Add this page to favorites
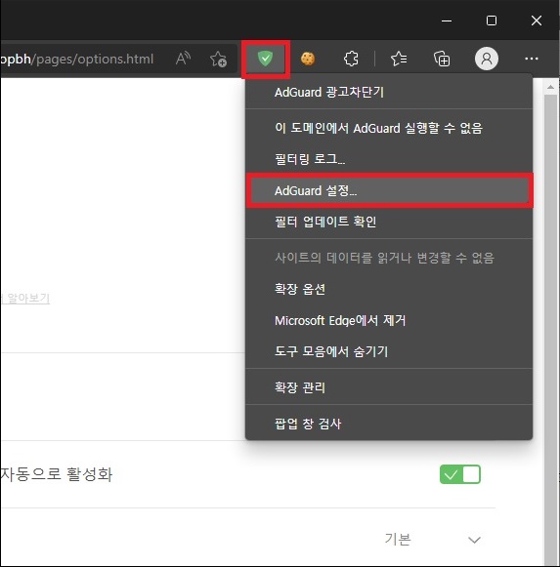This screenshot has width=560, height=567. [x=218, y=59]
